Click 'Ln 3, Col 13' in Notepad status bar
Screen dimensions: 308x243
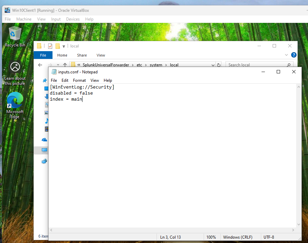(x=170, y=237)
